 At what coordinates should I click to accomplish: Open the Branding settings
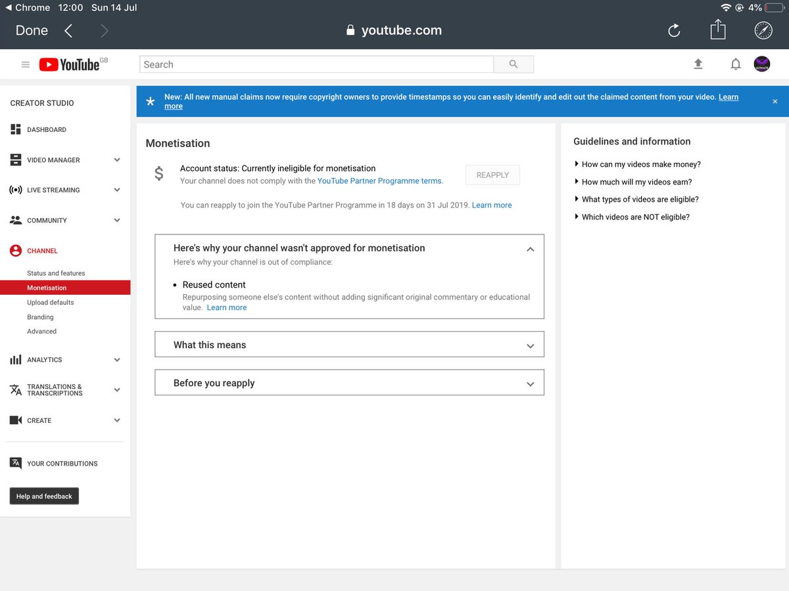40,317
